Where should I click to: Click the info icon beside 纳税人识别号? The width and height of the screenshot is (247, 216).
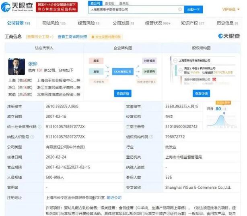32,137
